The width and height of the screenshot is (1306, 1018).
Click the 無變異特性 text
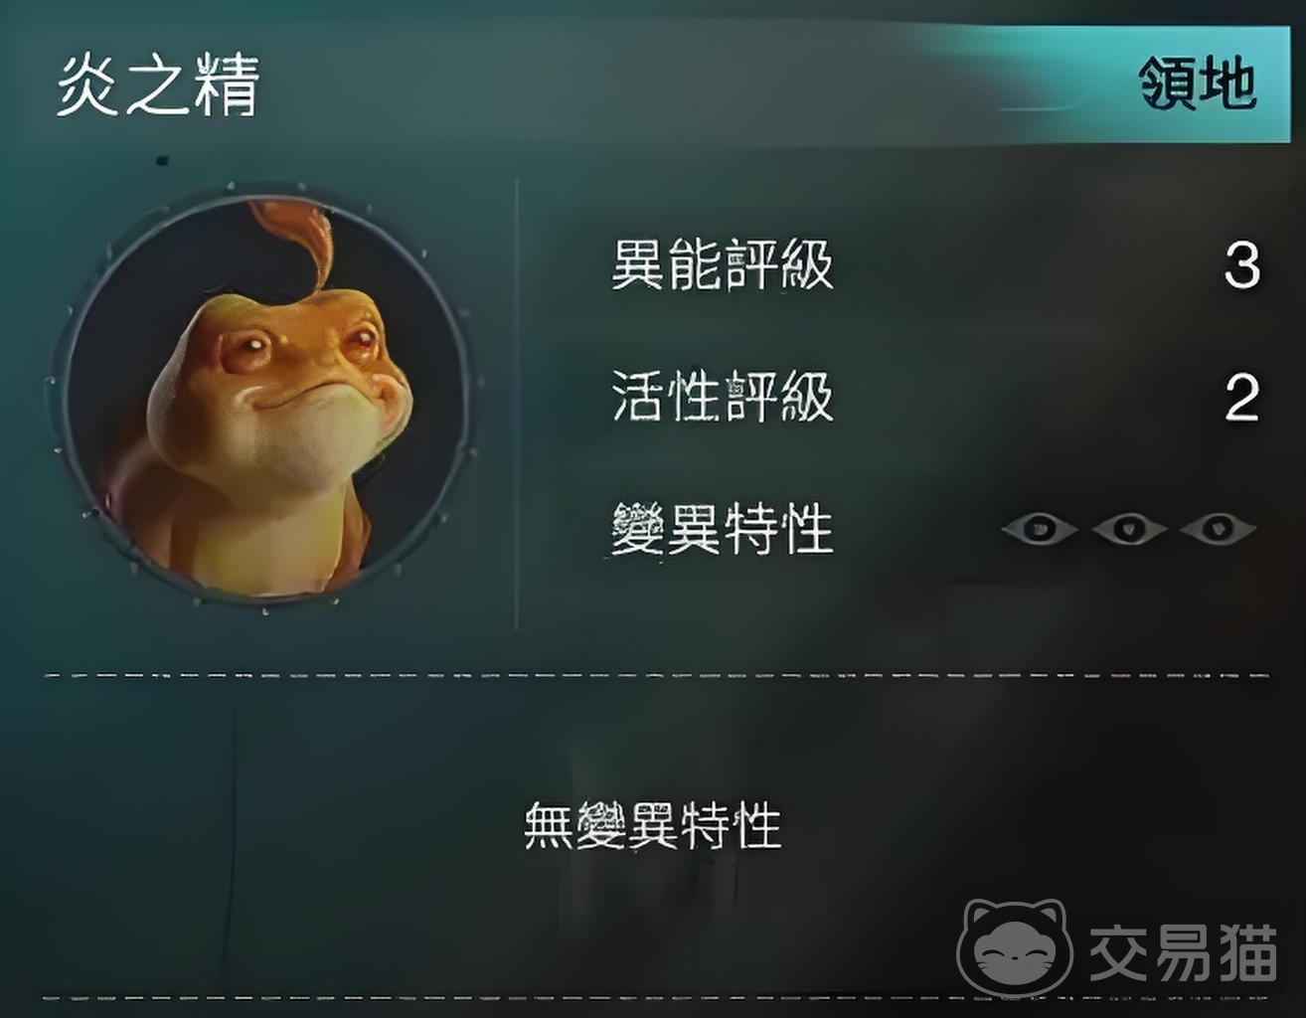pos(653,825)
